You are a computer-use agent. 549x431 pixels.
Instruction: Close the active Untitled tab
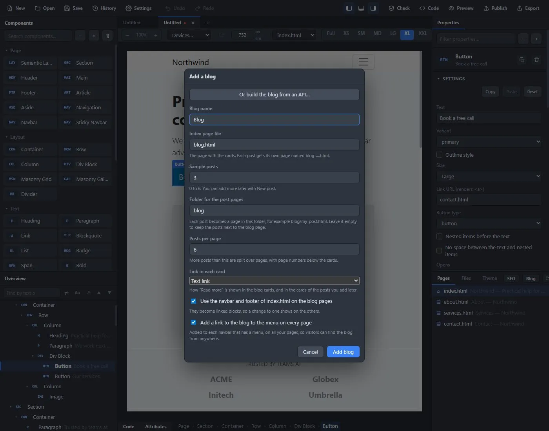pos(193,23)
